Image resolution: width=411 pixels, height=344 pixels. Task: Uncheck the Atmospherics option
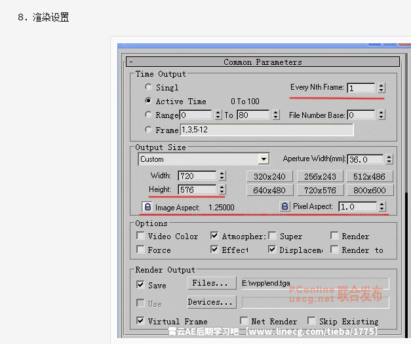point(214,236)
